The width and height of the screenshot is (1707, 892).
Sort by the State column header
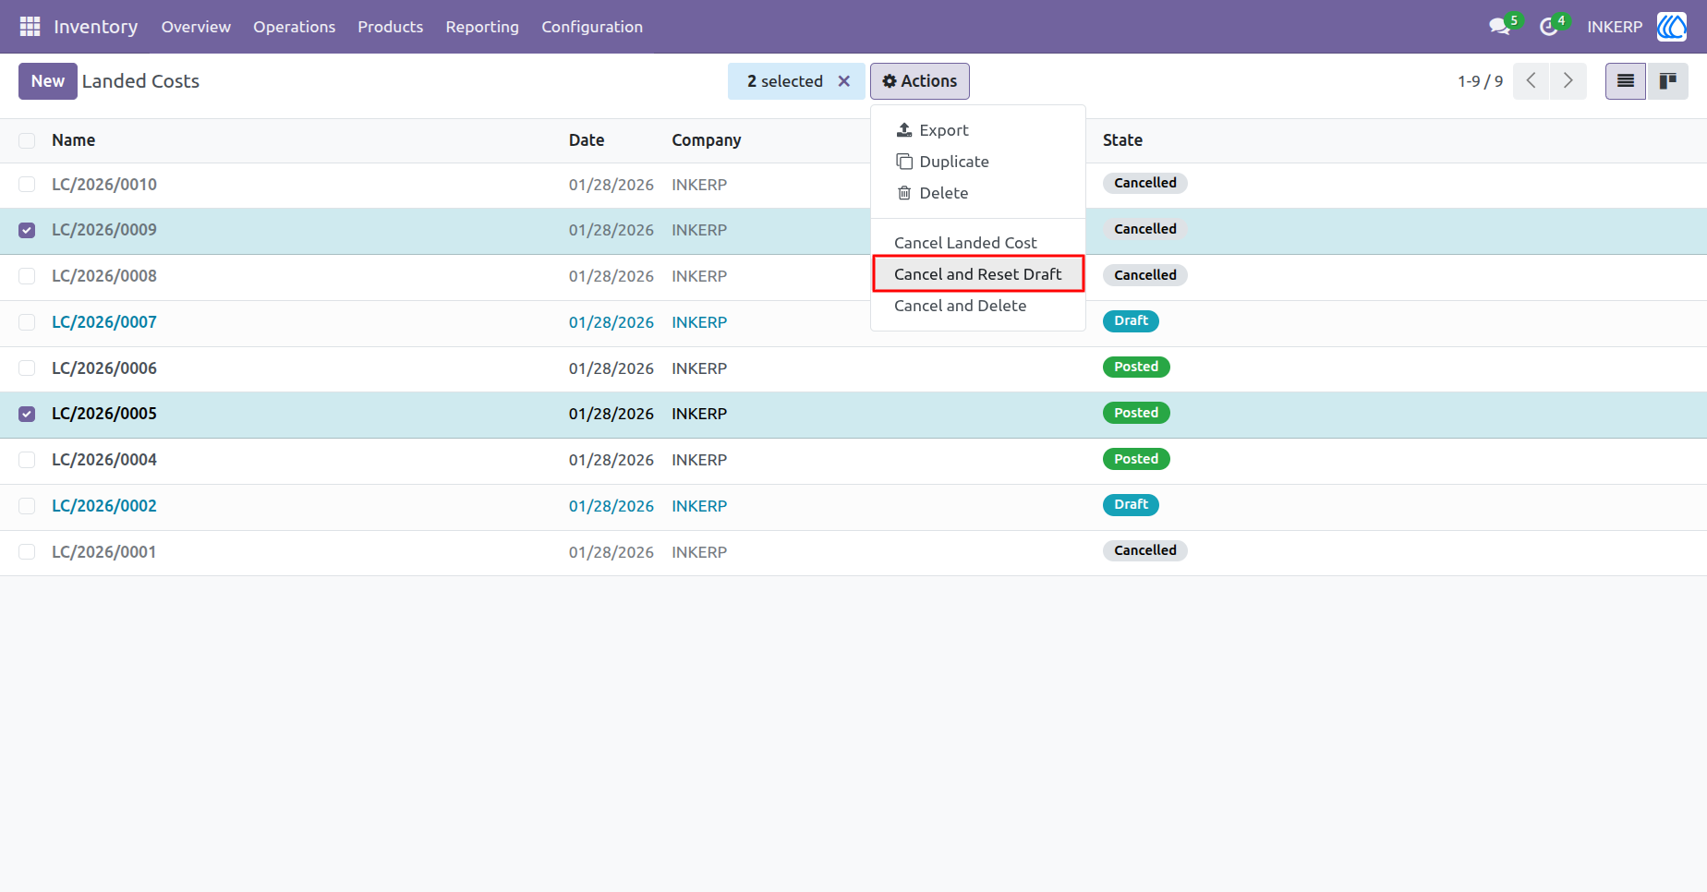(1122, 140)
